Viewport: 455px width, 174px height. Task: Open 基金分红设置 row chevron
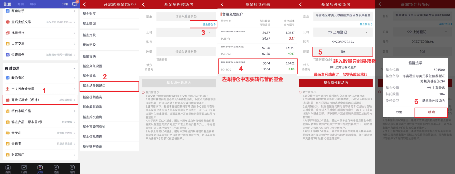tap(109, 66)
